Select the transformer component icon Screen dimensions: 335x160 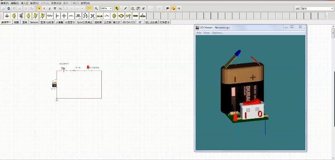(93, 16)
